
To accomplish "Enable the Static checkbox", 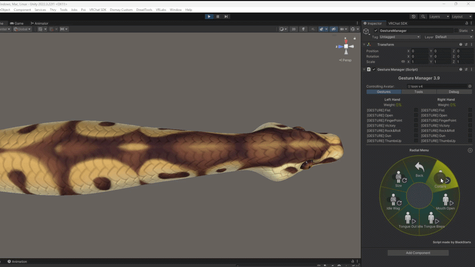I will pyautogui.click(x=456, y=31).
